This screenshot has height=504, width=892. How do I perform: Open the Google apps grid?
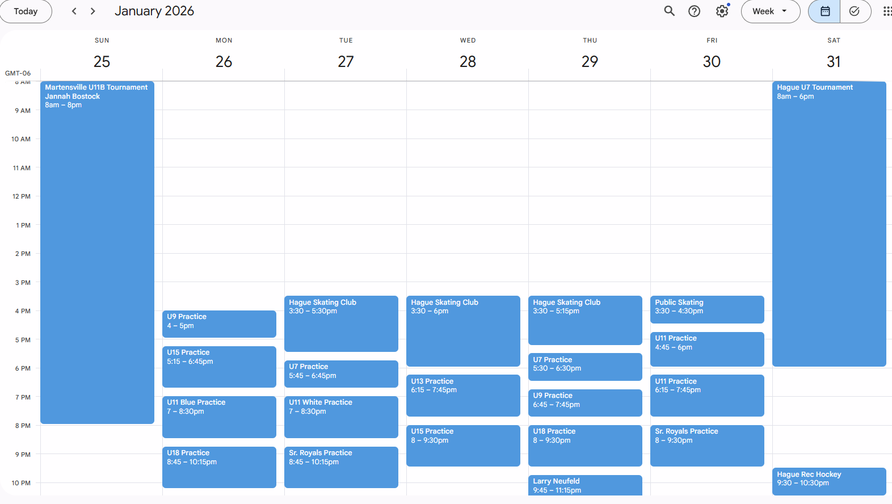[x=886, y=11]
